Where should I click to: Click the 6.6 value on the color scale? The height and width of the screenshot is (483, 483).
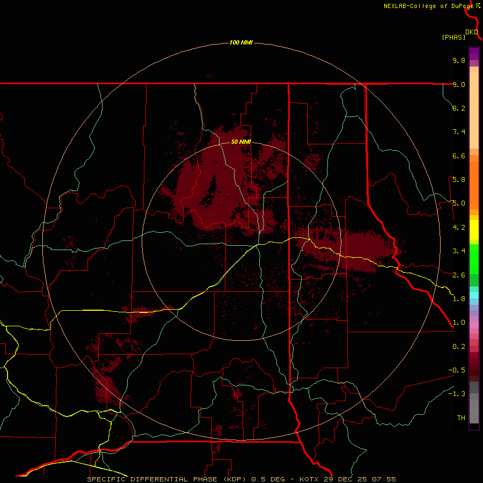(459, 156)
